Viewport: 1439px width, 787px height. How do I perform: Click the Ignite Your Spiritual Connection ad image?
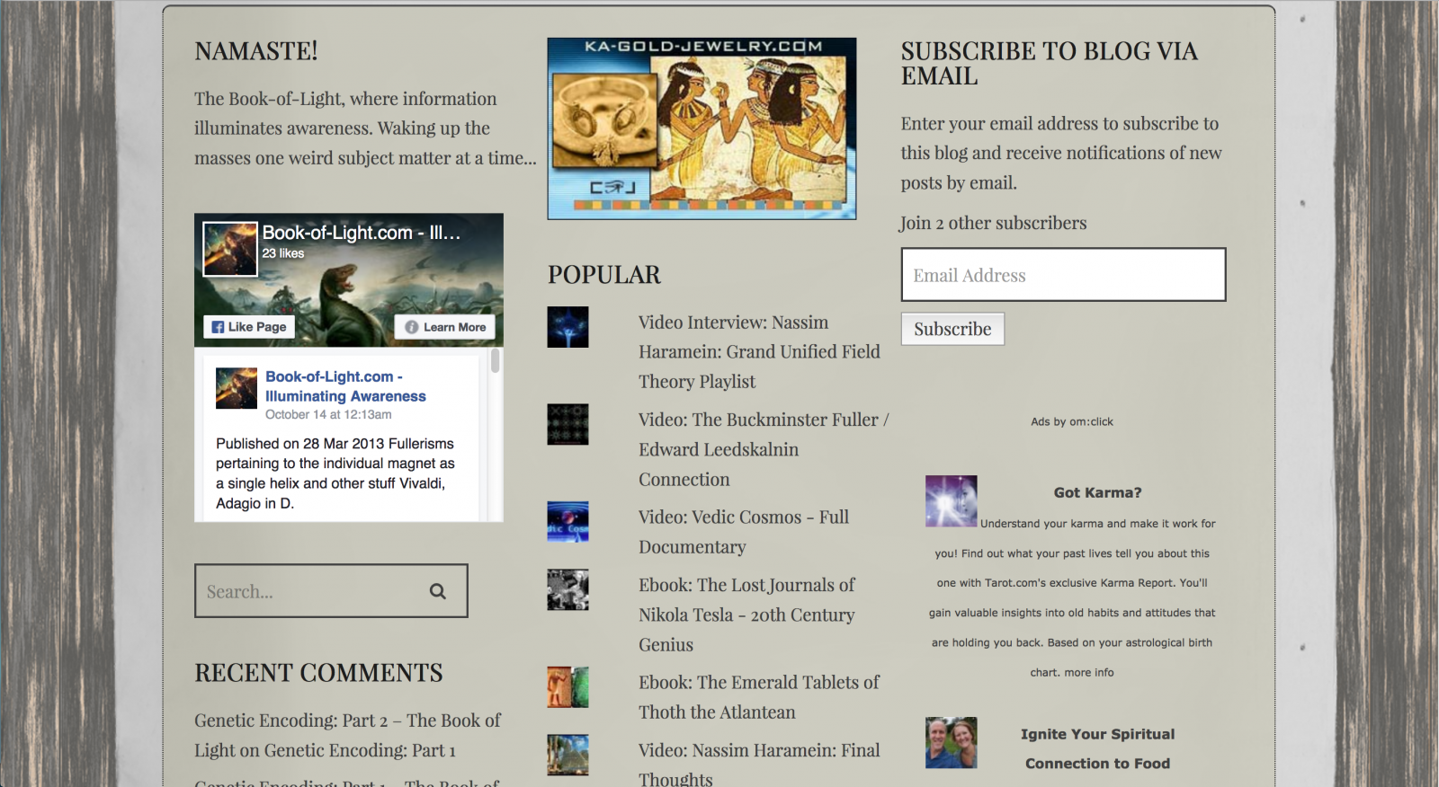(951, 742)
